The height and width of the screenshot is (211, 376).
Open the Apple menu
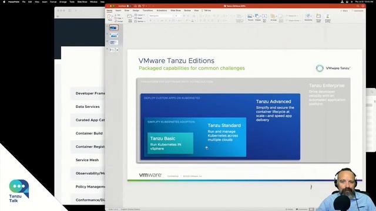[x=4, y=2]
